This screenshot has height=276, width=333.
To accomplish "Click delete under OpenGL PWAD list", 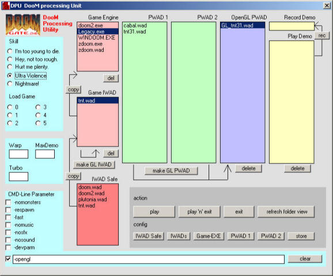I will [248, 168].
